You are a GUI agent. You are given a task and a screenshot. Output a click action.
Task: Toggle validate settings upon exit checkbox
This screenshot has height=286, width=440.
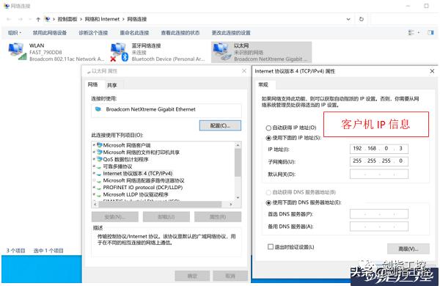click(x=271, y=246)
